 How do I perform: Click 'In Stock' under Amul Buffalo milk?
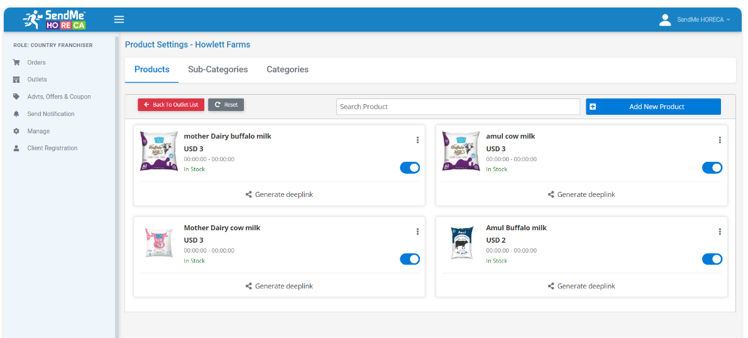click(x=497, y=261)
